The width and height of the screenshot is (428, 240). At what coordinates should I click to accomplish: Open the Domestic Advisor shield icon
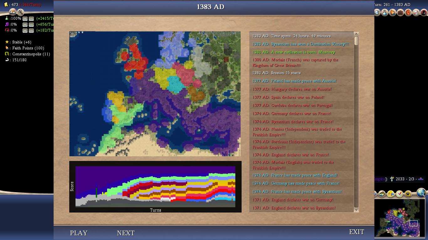[377, 12]
